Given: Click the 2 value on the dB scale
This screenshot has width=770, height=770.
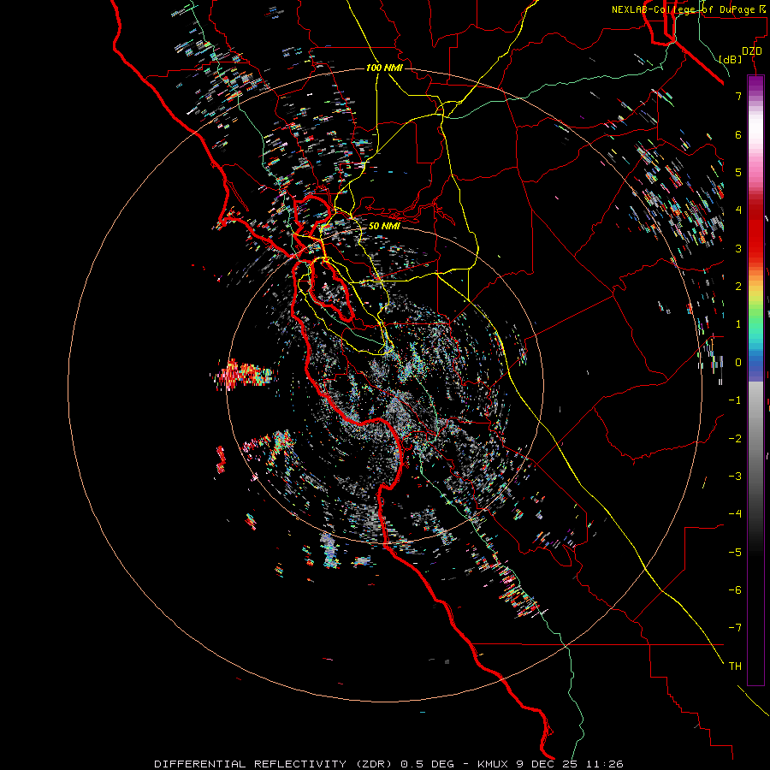Looking at the screenshot, I should point(738,287).
